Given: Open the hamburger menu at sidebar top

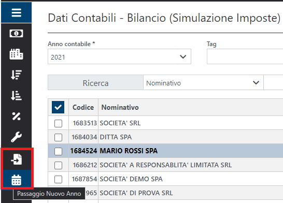Looking at the screenshot, I should [x=16, y=12].
